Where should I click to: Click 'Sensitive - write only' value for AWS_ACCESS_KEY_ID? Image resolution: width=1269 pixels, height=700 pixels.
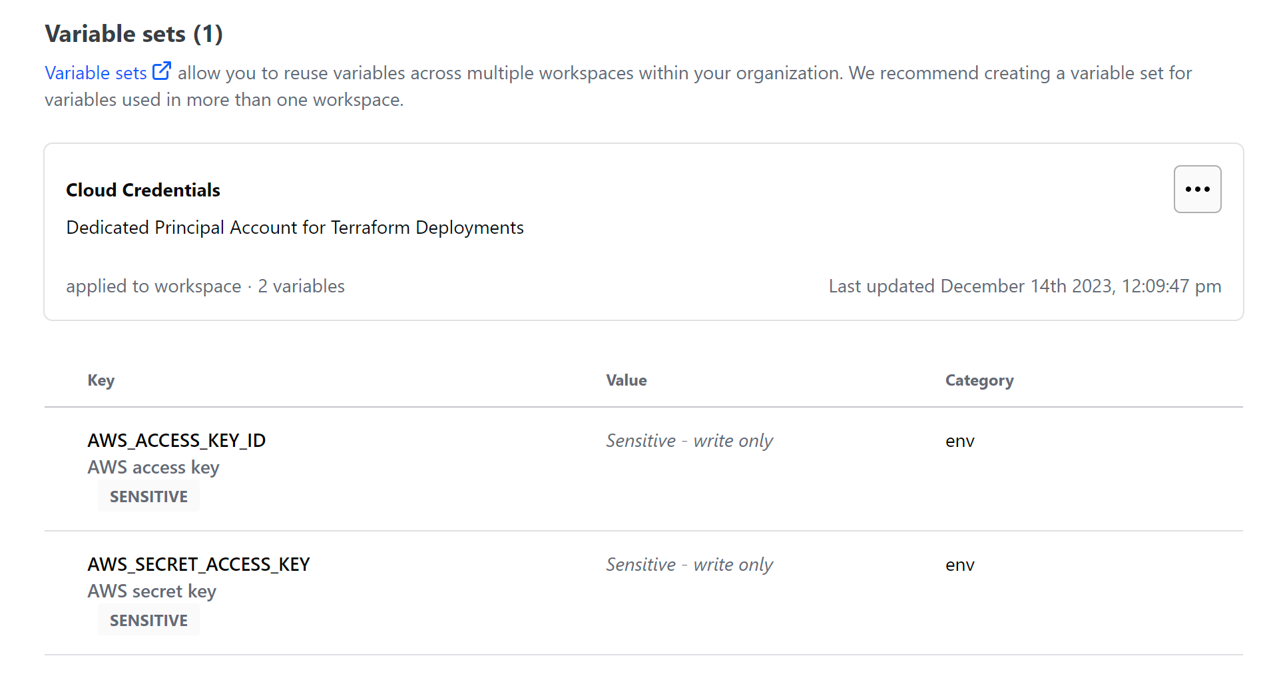point(689,441)
